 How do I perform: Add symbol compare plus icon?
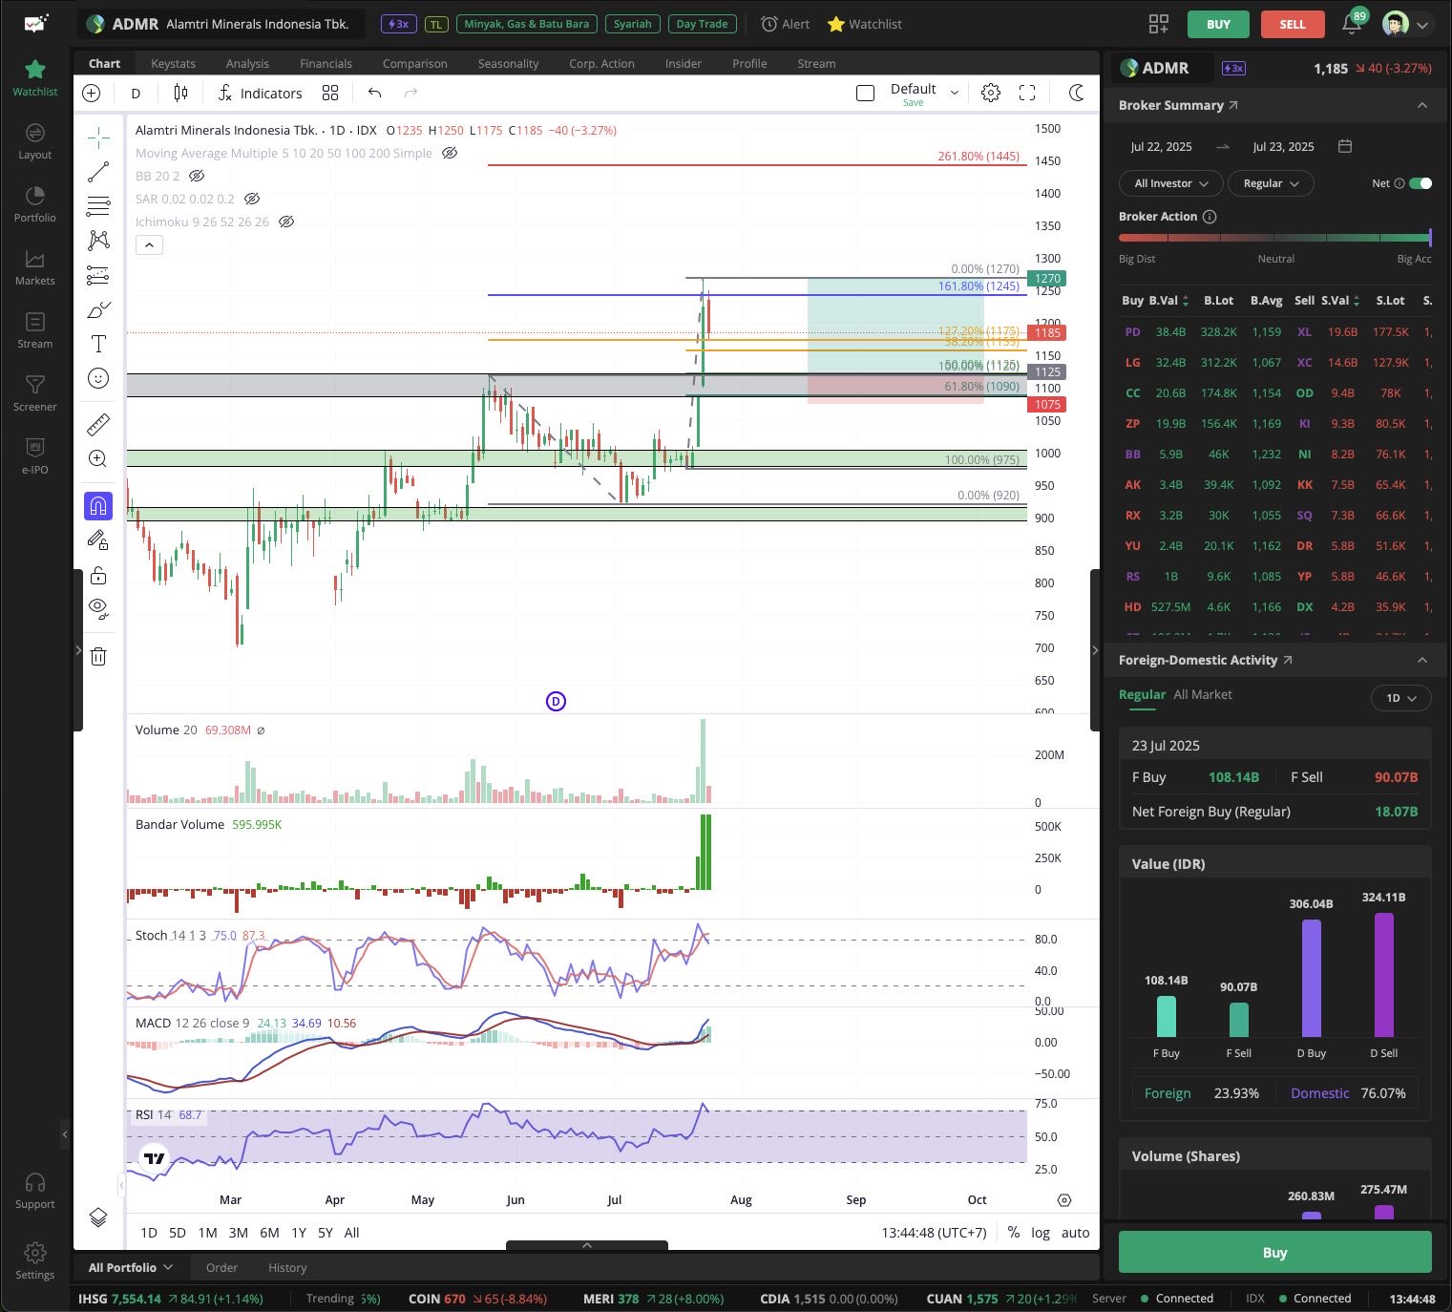[92, 93]
